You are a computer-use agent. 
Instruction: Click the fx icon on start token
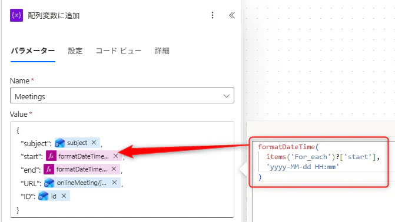pyautogui.click(x=51, y=156)
